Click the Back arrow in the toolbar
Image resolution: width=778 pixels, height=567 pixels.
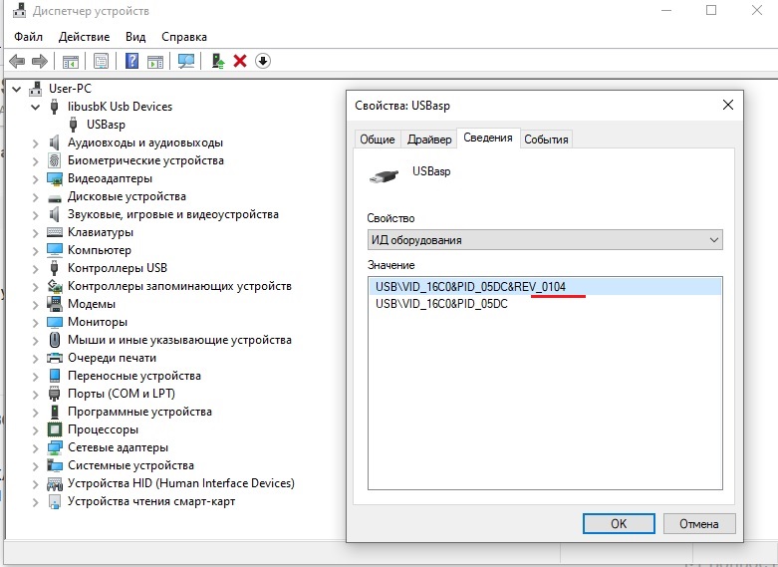pos(17,61)
